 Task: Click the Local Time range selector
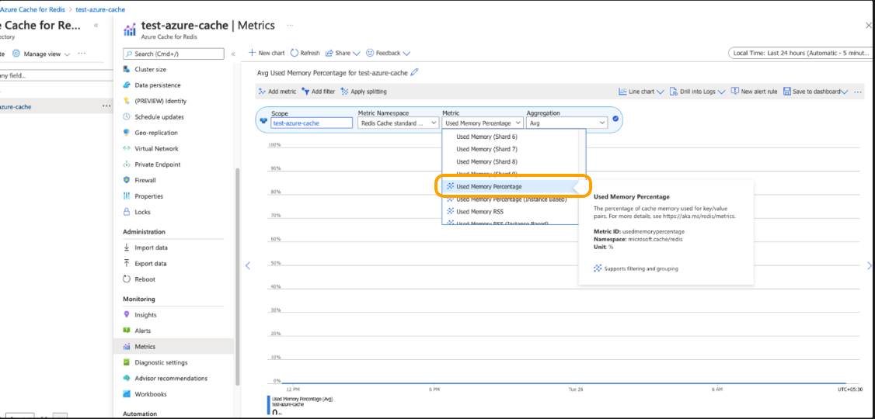pyautogui.click(x=800, y=53)
